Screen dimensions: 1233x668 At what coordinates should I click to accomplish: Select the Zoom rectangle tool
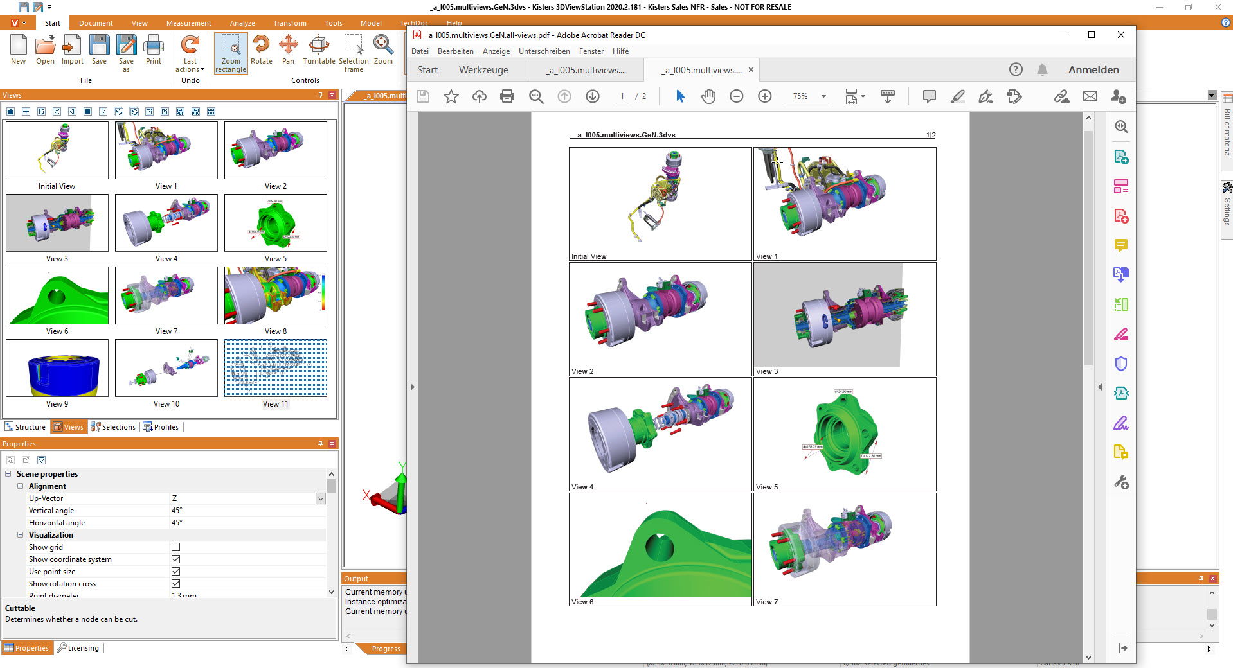point(231,53)
